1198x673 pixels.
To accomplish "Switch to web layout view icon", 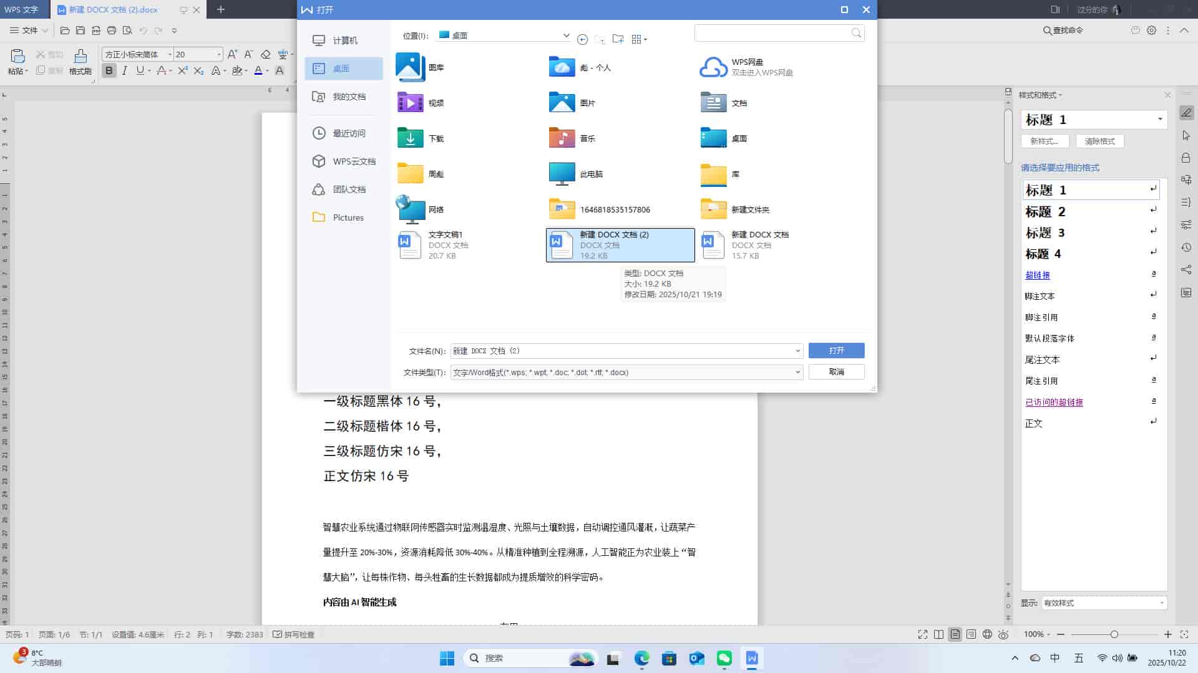I will [987, 634].
